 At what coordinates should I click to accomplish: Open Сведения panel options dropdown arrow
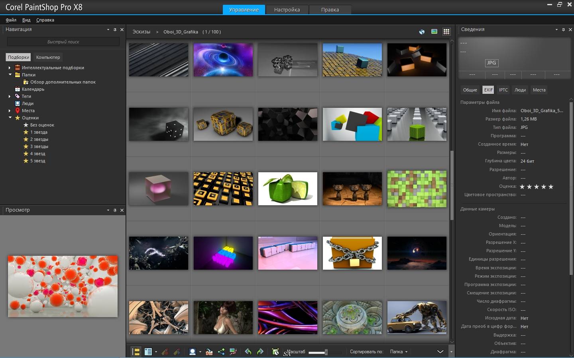556,29
